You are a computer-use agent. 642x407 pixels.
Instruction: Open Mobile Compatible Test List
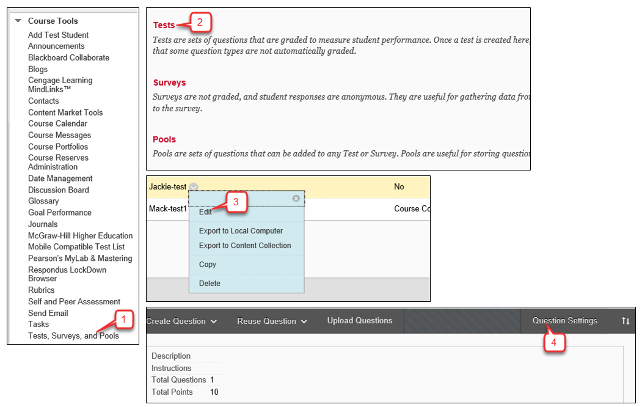coord(76,247)
